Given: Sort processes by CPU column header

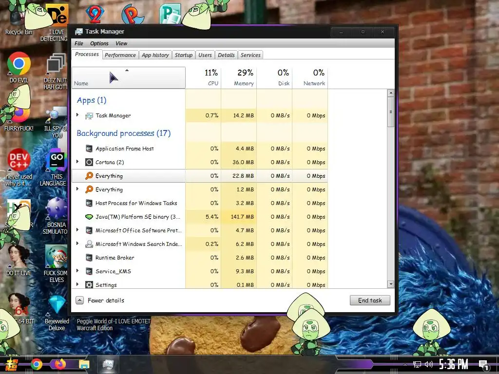Looking at the screenshot, I should coord(203,78).
